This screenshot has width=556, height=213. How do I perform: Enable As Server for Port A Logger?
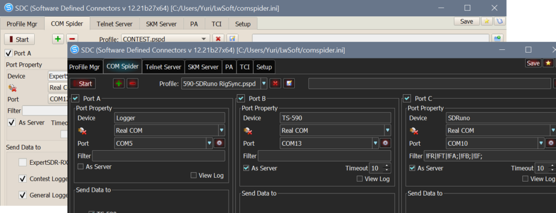81,166
